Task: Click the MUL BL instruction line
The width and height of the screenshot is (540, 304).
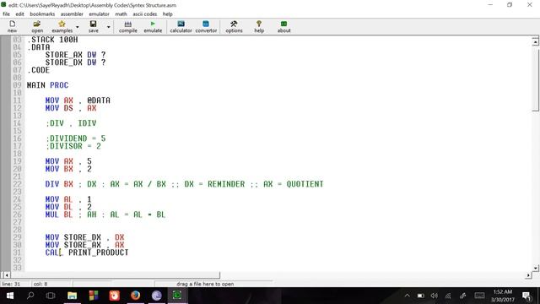Action: coord(105,214)
